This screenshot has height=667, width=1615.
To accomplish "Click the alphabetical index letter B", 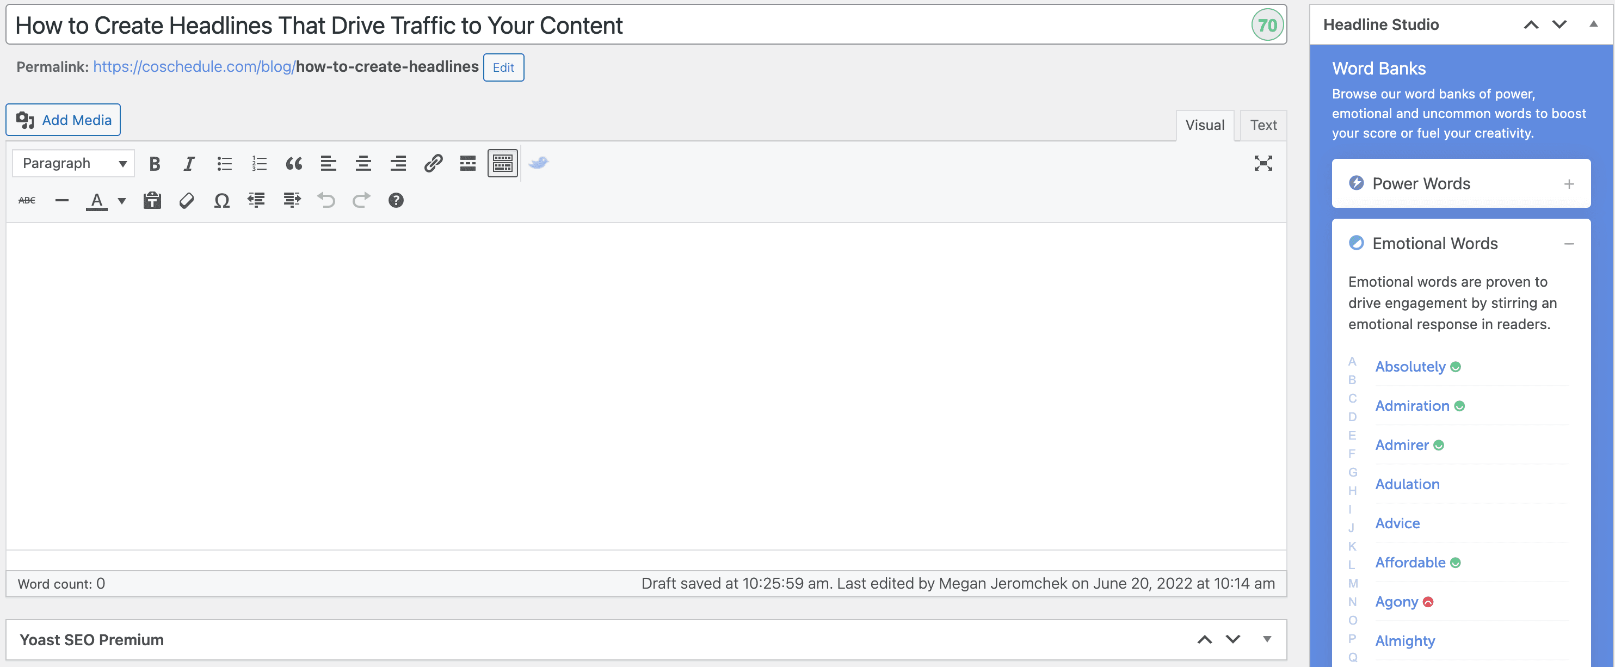I will click(1351, 381).
